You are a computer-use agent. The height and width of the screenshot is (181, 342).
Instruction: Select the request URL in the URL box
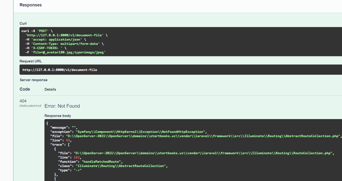[x=60, y=70]
